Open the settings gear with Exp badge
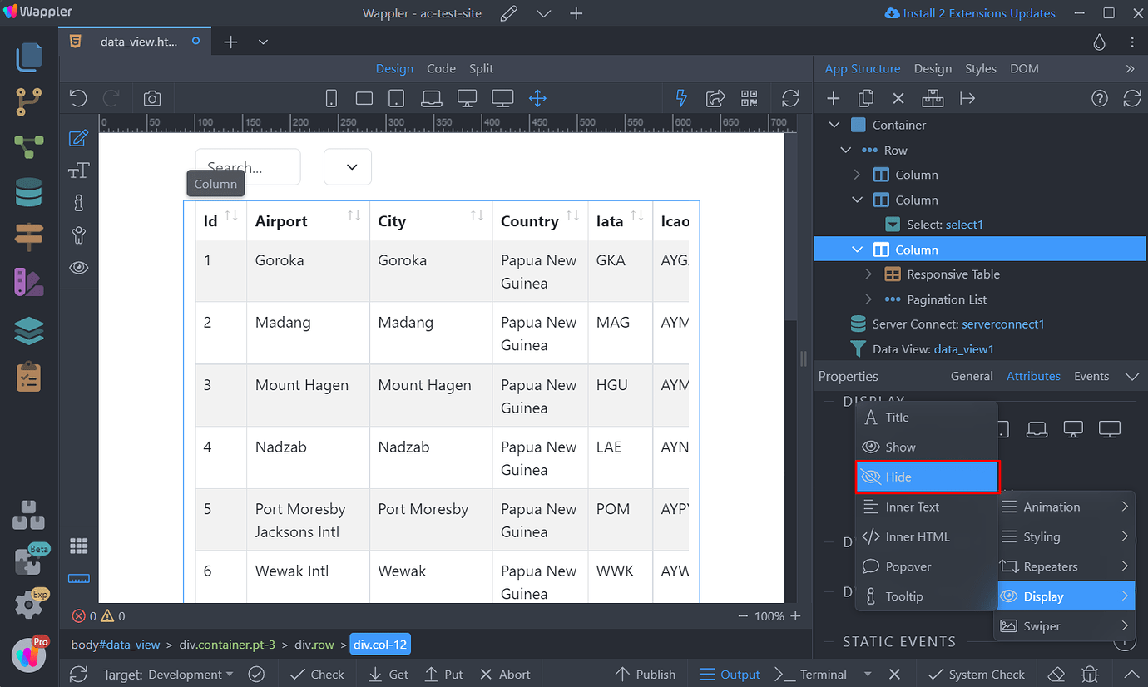Screen dimensions: 1148x687 29,605
